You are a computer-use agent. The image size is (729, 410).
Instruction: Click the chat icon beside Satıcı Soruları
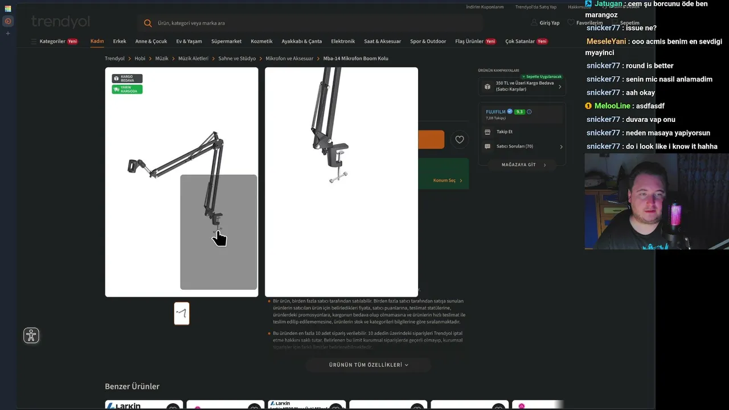click(488, 146)
